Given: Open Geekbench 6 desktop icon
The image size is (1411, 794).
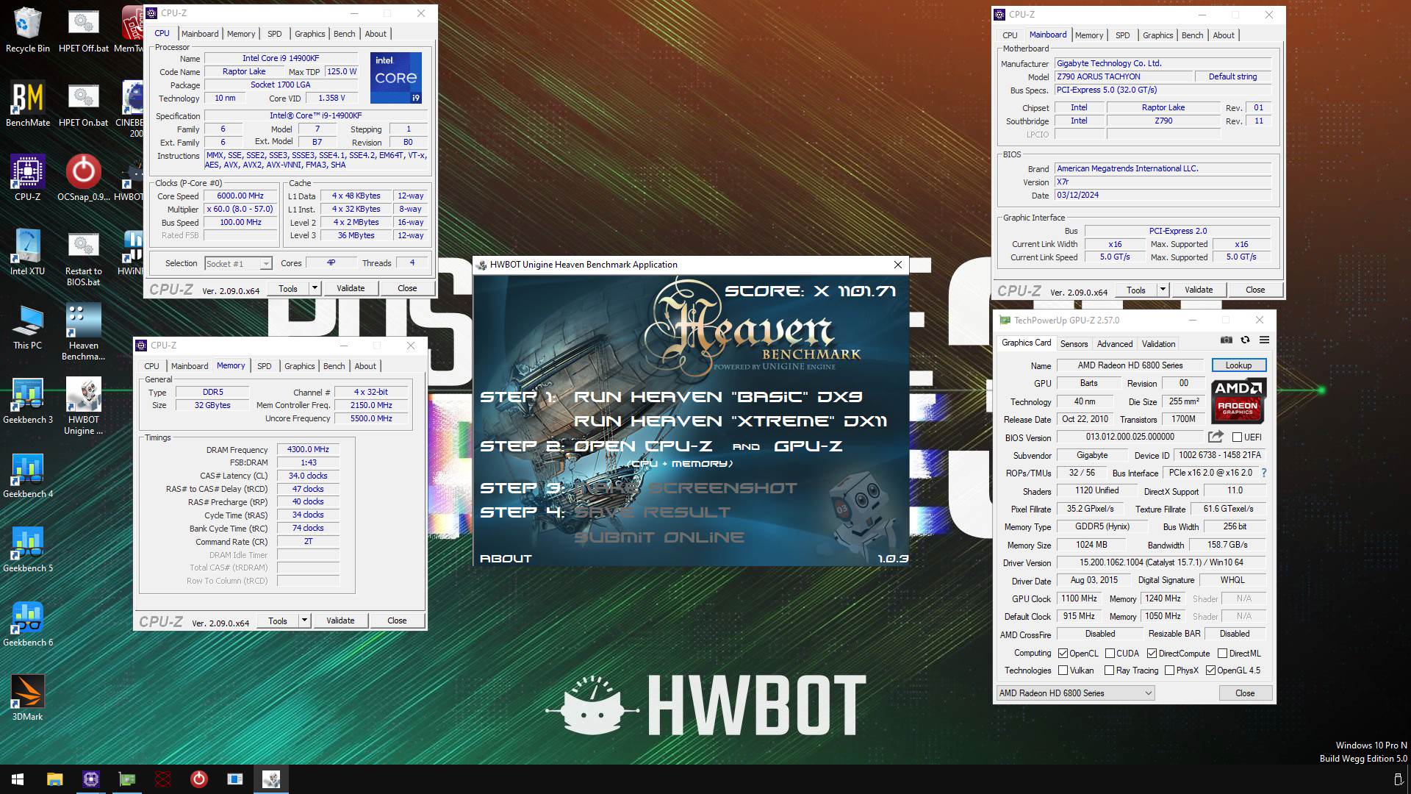Looking at the screenshot, I should pos(27,623).
